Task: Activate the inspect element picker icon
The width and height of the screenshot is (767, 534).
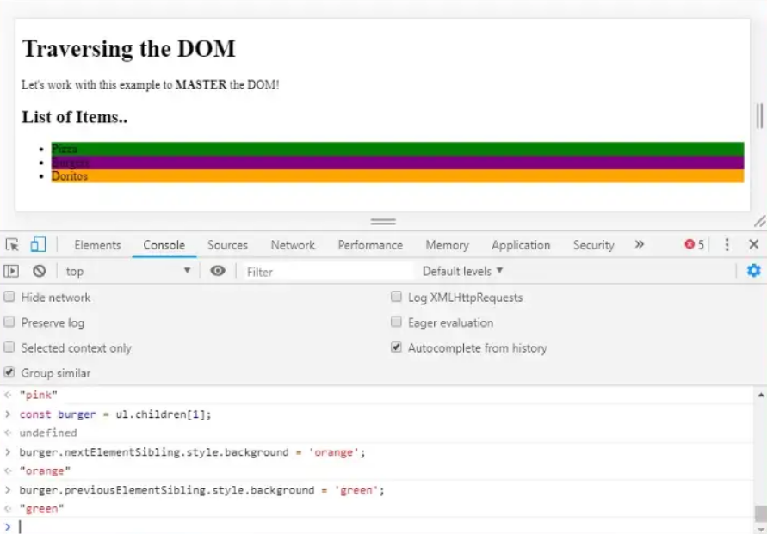Action: click(x=12, y=245)
